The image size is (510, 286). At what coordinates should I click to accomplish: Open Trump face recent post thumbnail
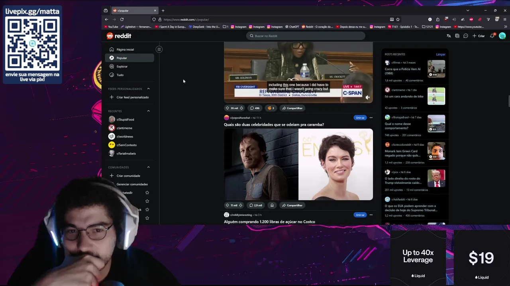436,178
